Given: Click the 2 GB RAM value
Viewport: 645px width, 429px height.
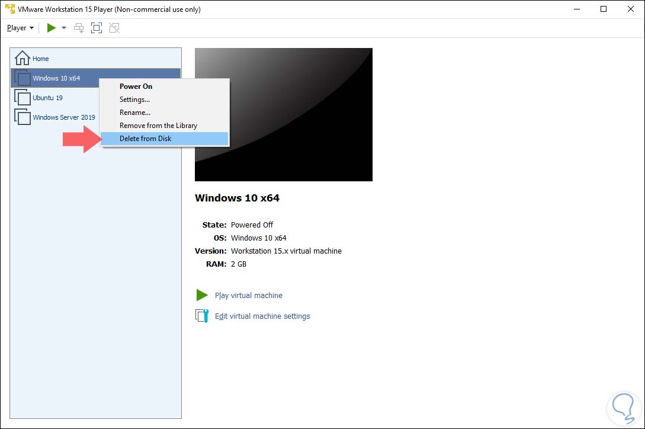Looking at the screenshot, I should [x=239, y=264].
